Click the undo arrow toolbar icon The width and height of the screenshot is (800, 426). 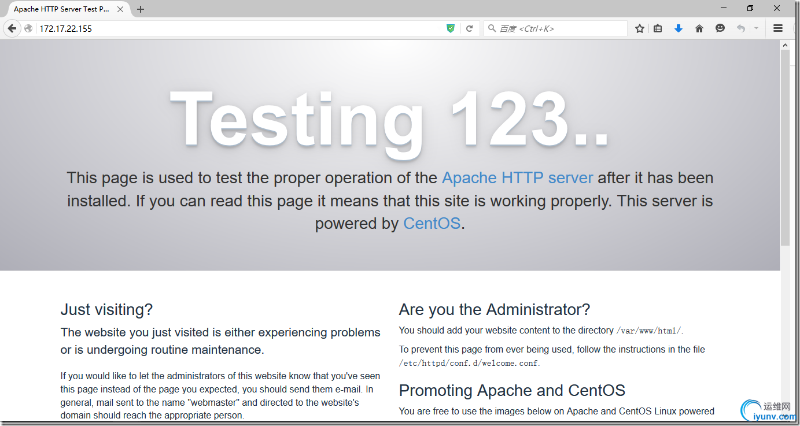pyautogui.click(x=741, y=28)
